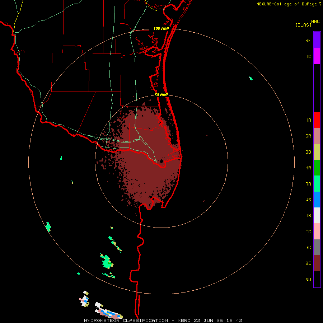Click the HA red legend swatch
Image resolution: width=323 pixels, height=323 pixels.
pos(317,120)
